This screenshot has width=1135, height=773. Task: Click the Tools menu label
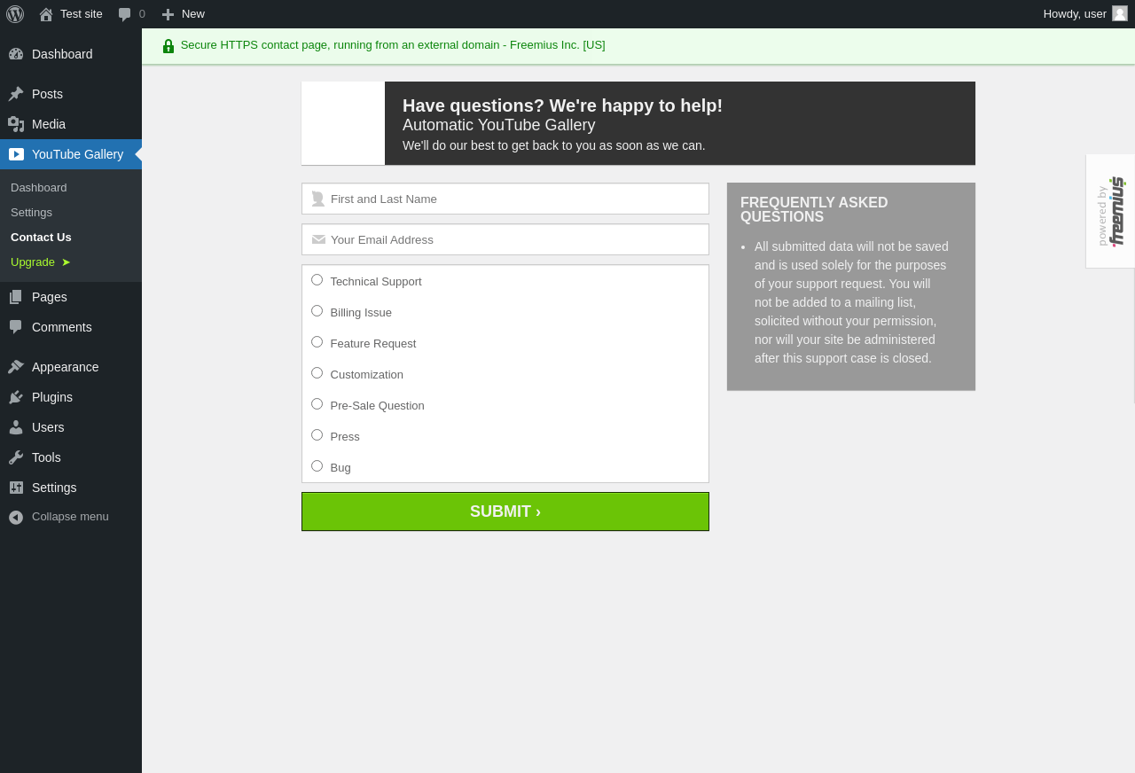coord(46,457)
